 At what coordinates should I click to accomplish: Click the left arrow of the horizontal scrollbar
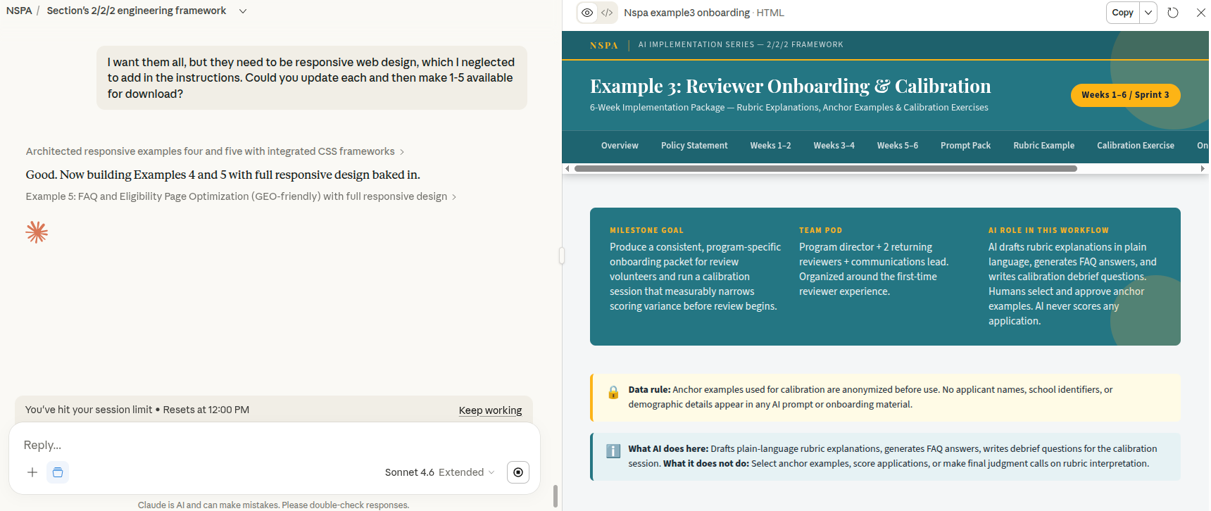[567, 169]
